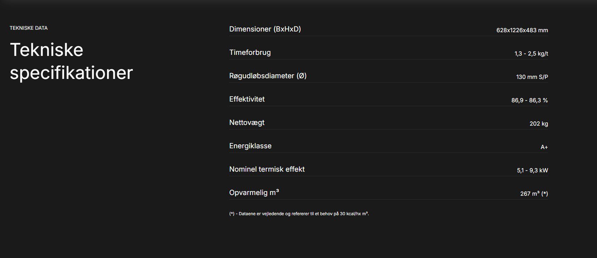Click the 130 mm S/P value
The image size is (597, 258).
(532, 77)
